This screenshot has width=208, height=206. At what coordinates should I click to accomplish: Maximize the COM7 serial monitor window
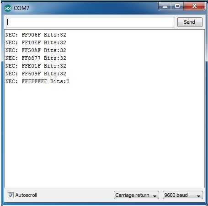tap(177, 6)
